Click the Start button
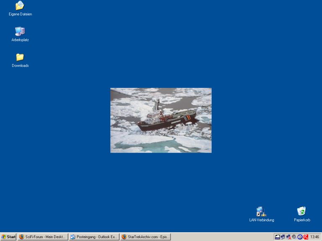Viewport: 322px width, 241px height. pyautogui.click(x=8, y=237)
